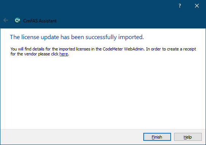This screenshot has height=145, width=206.
Task: Open the 'here' receipt link
Action: pyautogui.click(x=64, y=54)
